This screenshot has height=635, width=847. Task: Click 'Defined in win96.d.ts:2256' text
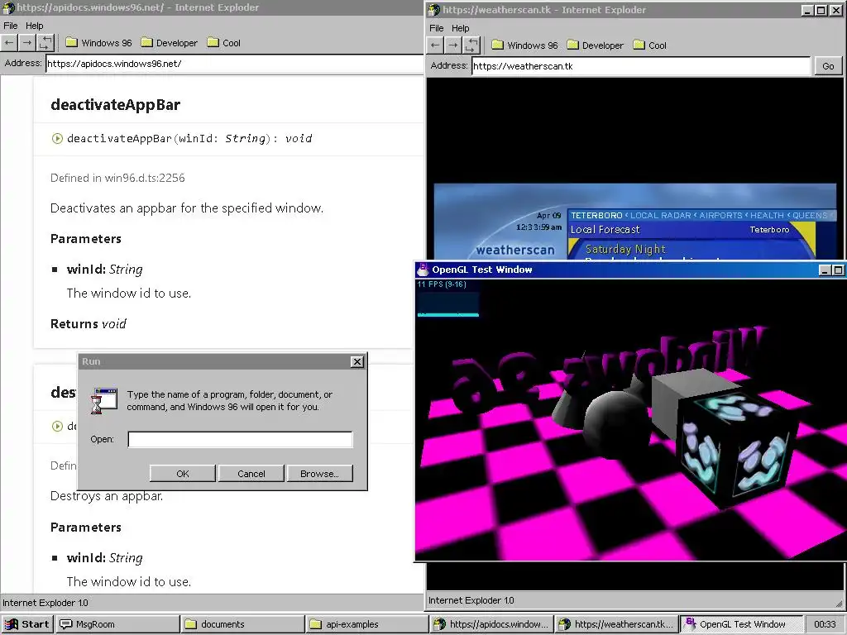point(117,179)
